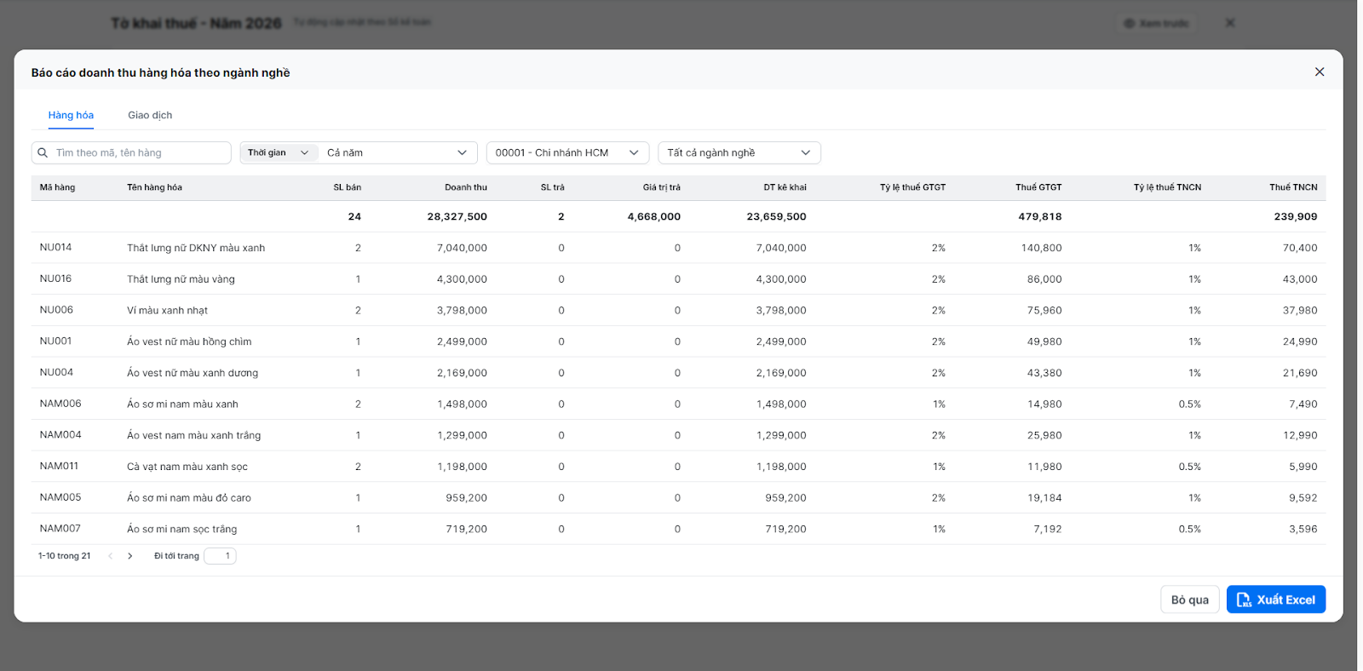Expand the Cả năm period dropdown
The image size is (1363, 671).
398,153
